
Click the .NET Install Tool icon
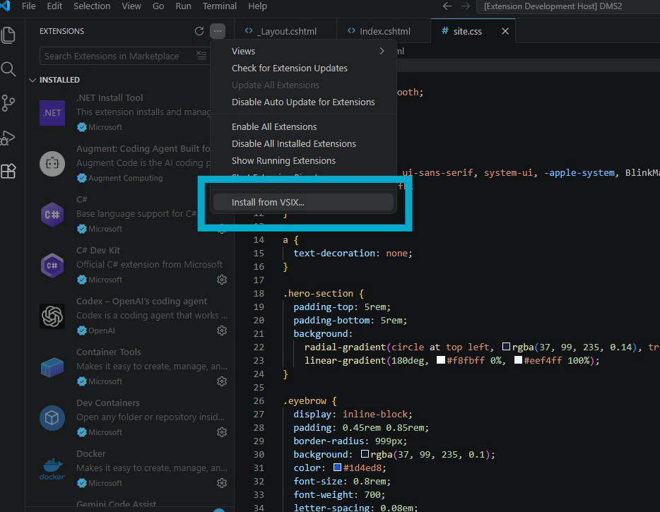pos(52,113)
